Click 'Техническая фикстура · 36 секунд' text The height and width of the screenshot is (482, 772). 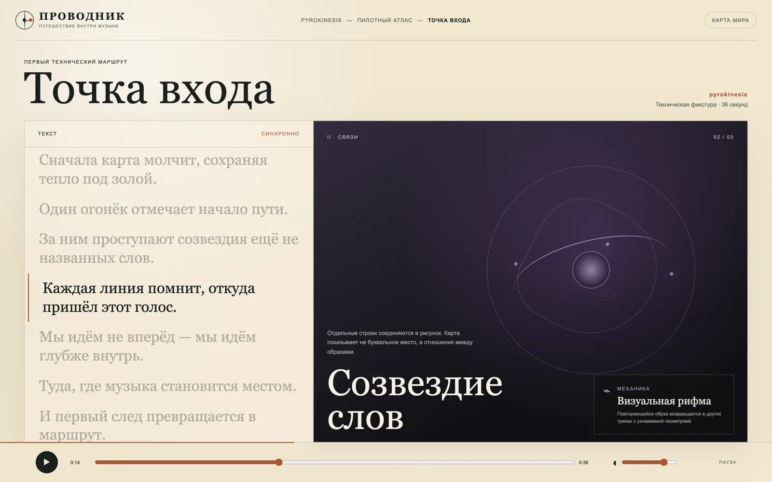click(701, 105)
